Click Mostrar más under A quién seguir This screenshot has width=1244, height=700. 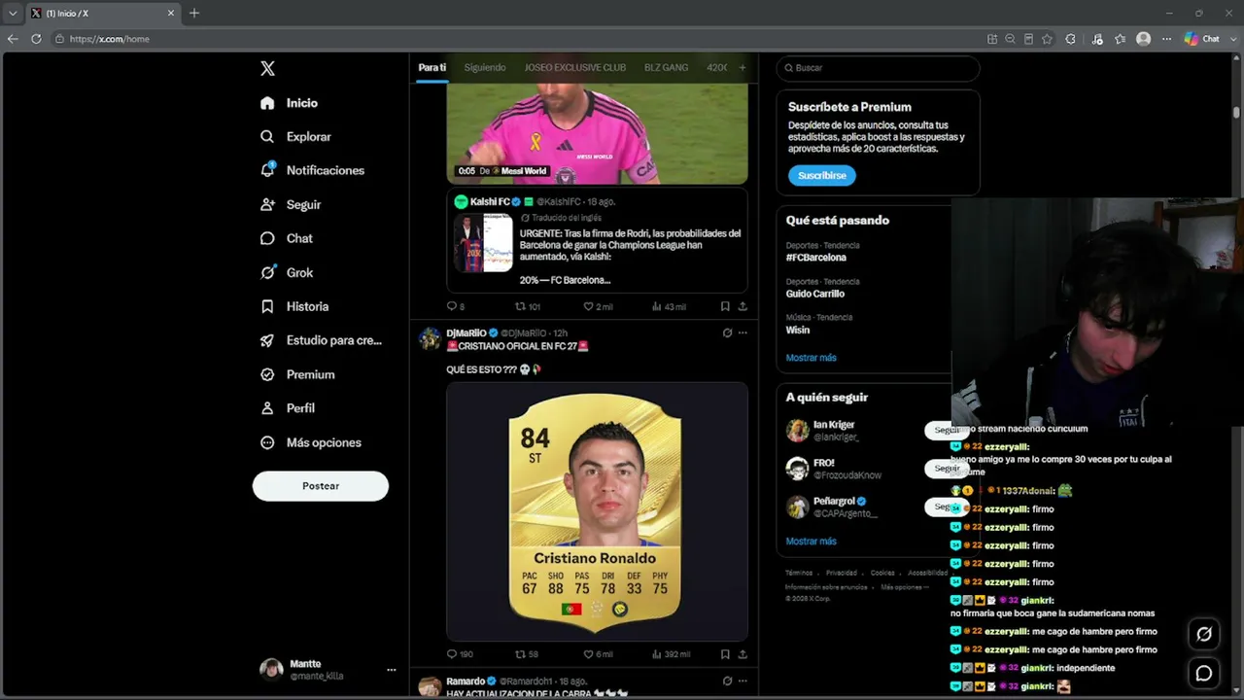pos(811,542)
